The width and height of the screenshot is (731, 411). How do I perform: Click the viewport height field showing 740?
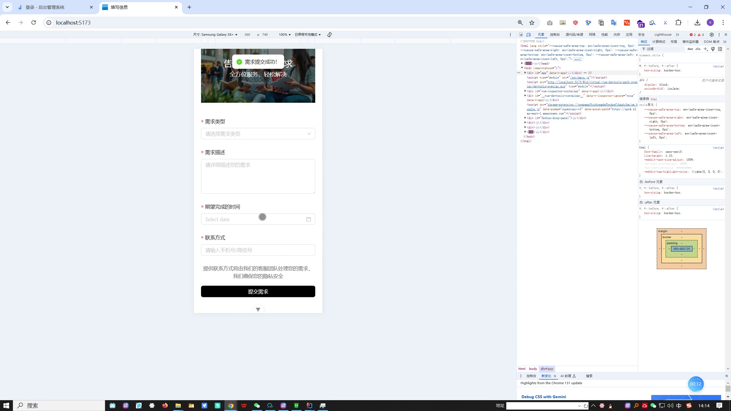coord(265,35)
